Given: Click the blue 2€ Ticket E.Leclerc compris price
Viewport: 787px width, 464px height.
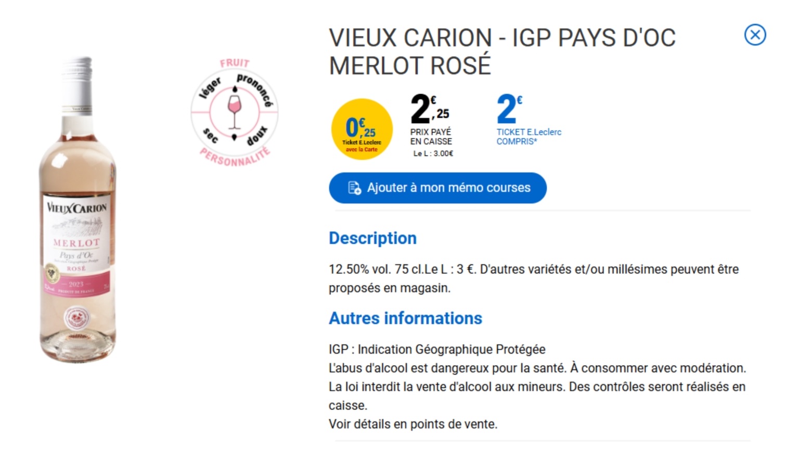Looking at the screenshot, I should tap(528, 120).
